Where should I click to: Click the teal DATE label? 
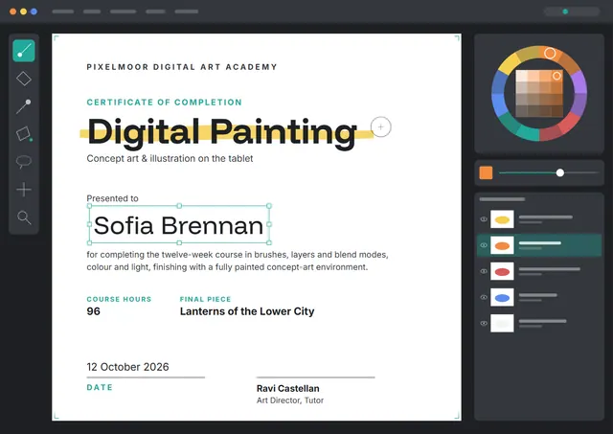[x=100, y=387]
